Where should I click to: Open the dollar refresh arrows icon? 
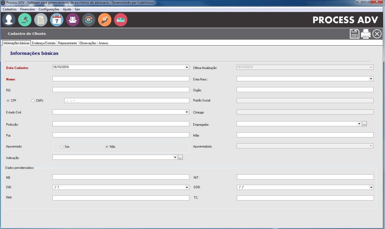[89, 20]
